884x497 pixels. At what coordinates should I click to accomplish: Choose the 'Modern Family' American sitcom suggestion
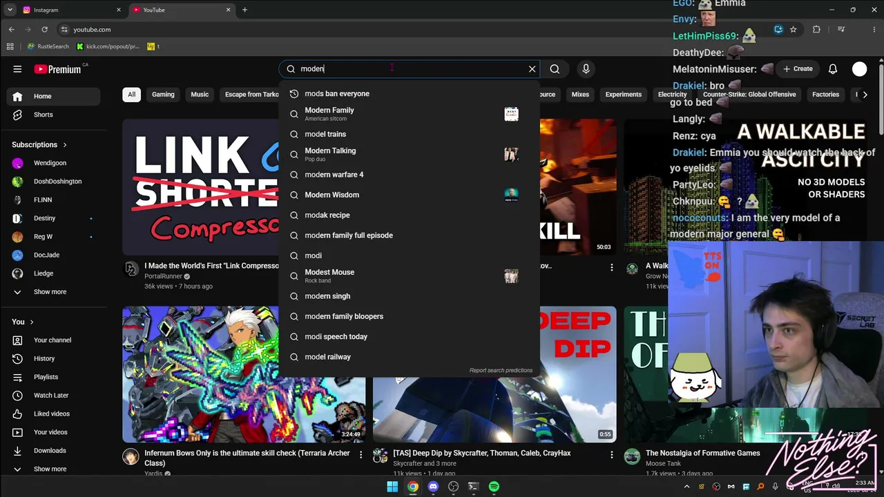410,114
